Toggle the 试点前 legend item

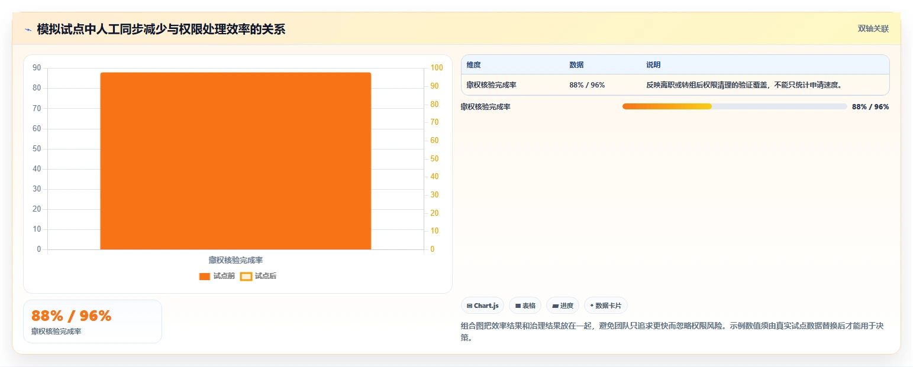tap(217, 276)
